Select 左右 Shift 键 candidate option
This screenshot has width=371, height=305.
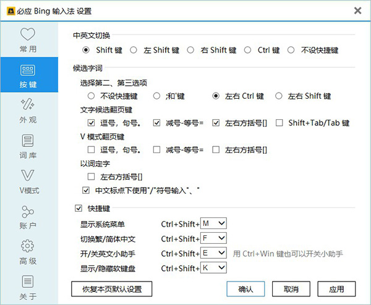tap(279, 96)
